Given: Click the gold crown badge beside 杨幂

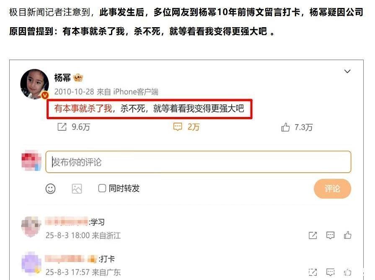Looking at the screenshot, I should (x=78, y=78).
